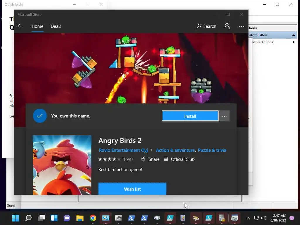The image size is (300, 225).
Task: Switch to the Deals tab
Action: 56,26
